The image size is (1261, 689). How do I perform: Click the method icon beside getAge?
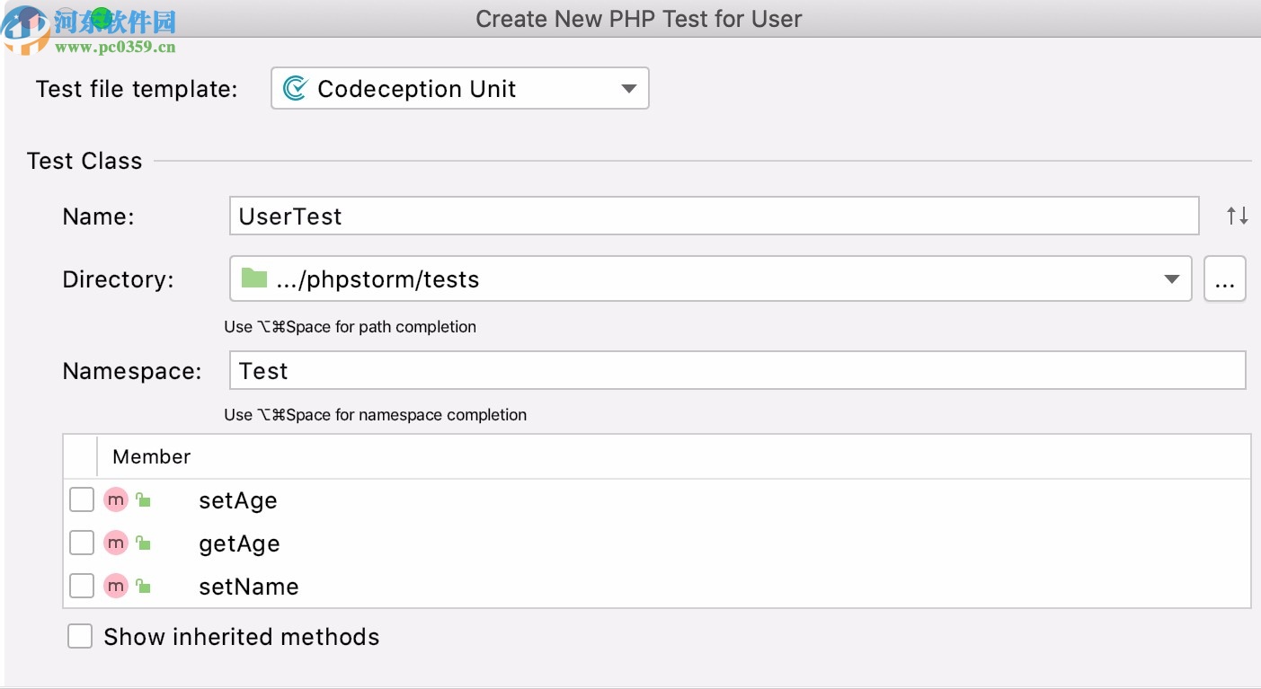tap(116, 543)
